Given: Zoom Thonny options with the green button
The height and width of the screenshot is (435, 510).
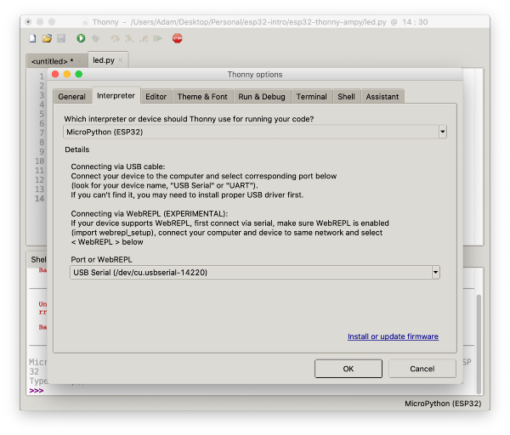Looking at the screenshot, I should pyautogui.click(x=79, y=74).
